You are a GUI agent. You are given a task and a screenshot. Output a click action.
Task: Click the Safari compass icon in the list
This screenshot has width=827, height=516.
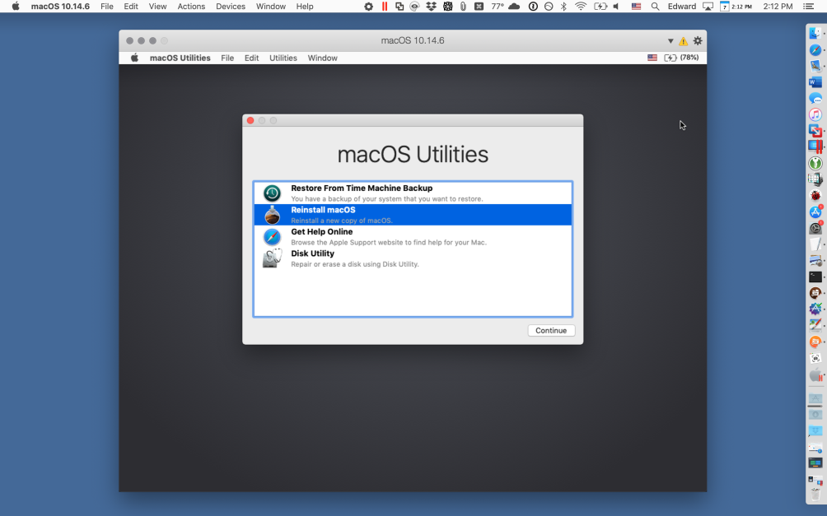point(272,237)
